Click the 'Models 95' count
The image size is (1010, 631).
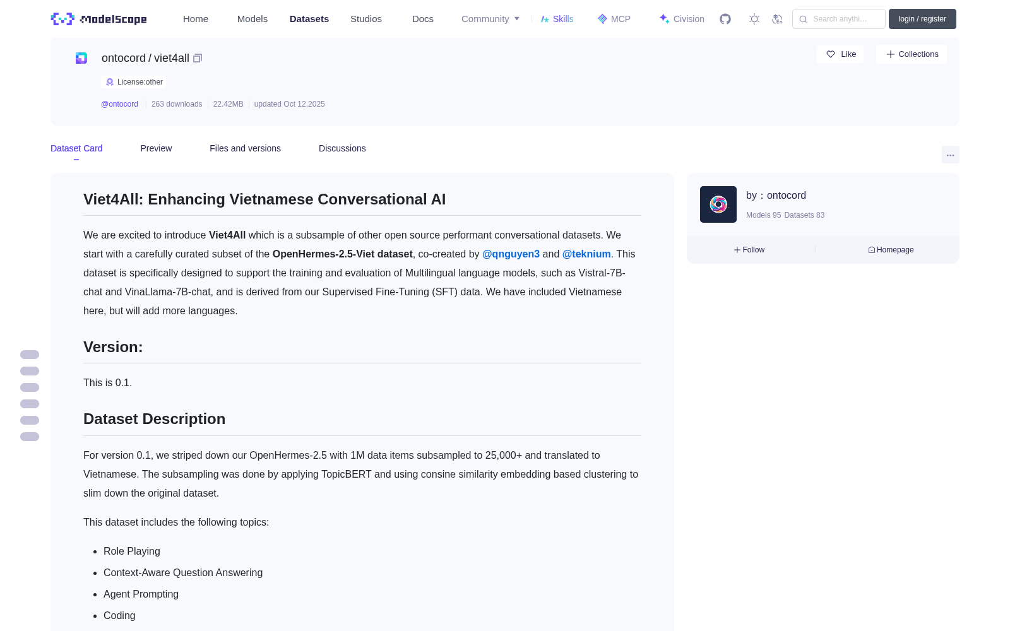[763, 215]
